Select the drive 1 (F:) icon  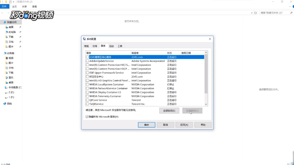6,97
